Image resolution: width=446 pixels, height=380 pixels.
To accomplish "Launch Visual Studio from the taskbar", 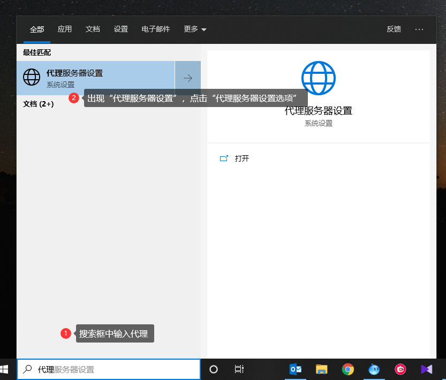I will pos(427,369).
